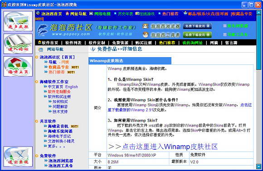
Task: Open the orange 热门推荐 sidebar link
Action: point(57,72)
